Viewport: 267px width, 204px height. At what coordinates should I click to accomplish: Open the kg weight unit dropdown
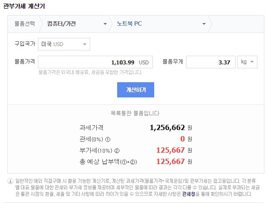[x=247, y=62]
